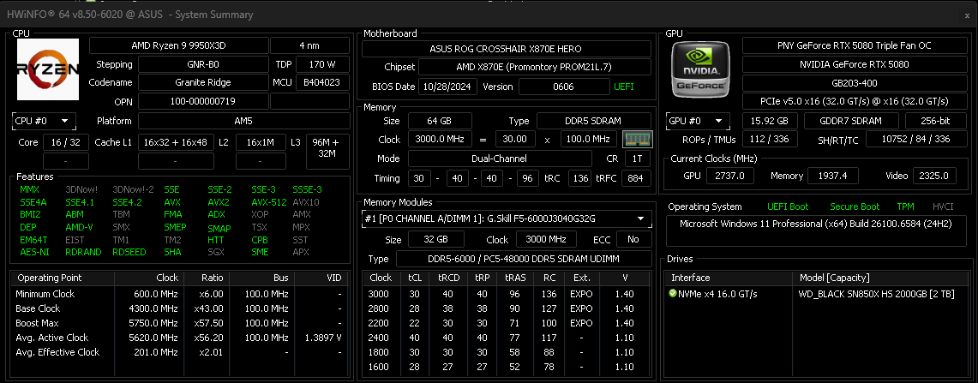Click the PNY GeForce RTX 5080 field
Screen dimensions: 978x383
click(855, 45)
